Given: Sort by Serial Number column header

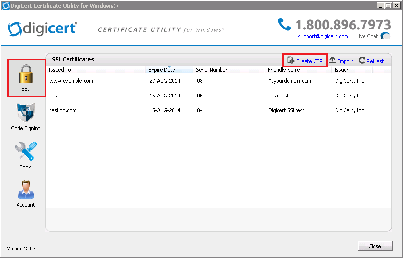Looking at the screenshot, I should coord(229,70).
